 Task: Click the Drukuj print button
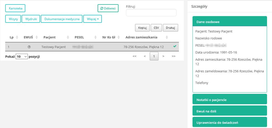point(170,28)
